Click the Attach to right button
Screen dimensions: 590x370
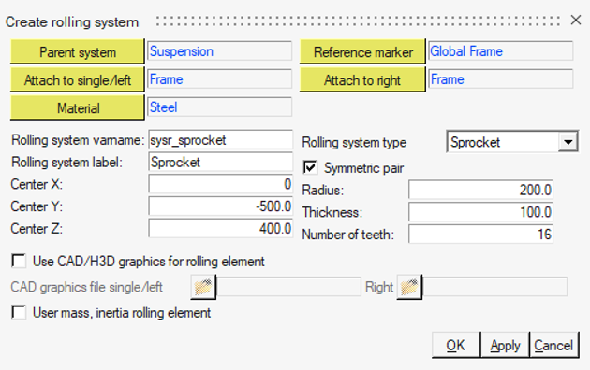tap(362, 79)
